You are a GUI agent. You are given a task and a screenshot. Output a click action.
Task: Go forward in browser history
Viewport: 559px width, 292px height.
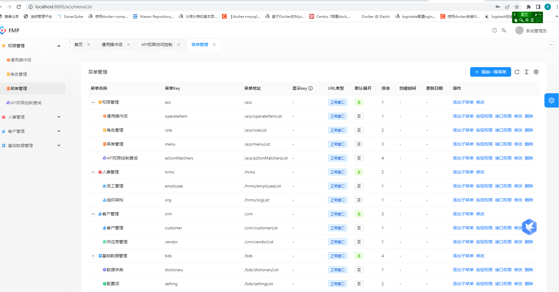[9, 7]
